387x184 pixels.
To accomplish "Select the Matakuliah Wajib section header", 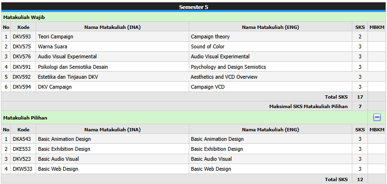I will (193, 17).
